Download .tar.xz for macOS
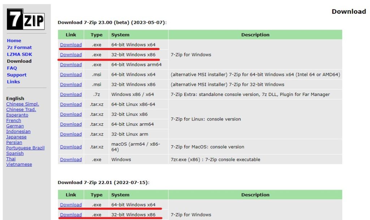Image resolution: width=370 pixels, height=220 pixels. 71,147
